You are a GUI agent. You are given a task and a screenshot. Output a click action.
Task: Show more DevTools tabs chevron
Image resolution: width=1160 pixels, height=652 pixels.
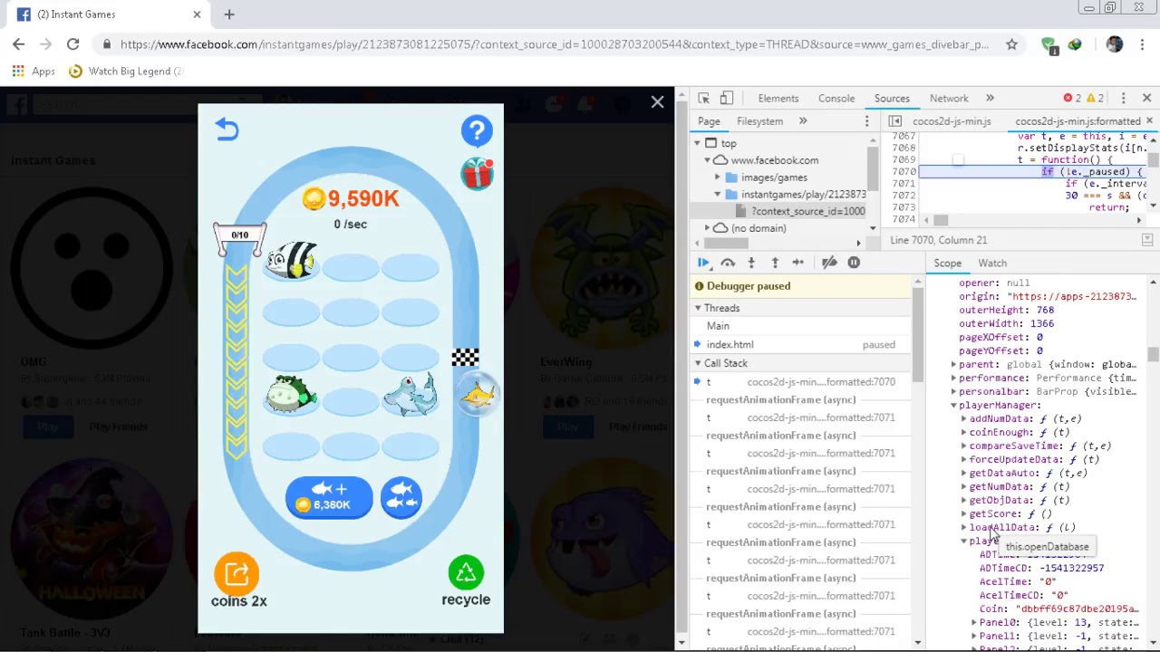click(990, 98)
